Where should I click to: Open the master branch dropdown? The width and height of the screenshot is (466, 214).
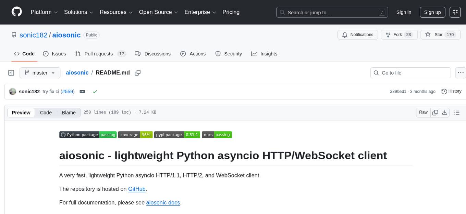40,73
